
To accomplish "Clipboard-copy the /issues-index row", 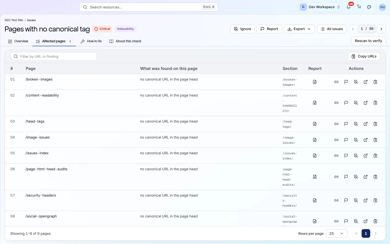I will point(375,156).
